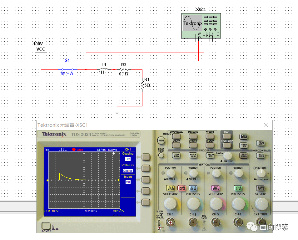Open the CH 3 MENU
Viewport: 298px width, 240px height.
[x=216, y=188]
